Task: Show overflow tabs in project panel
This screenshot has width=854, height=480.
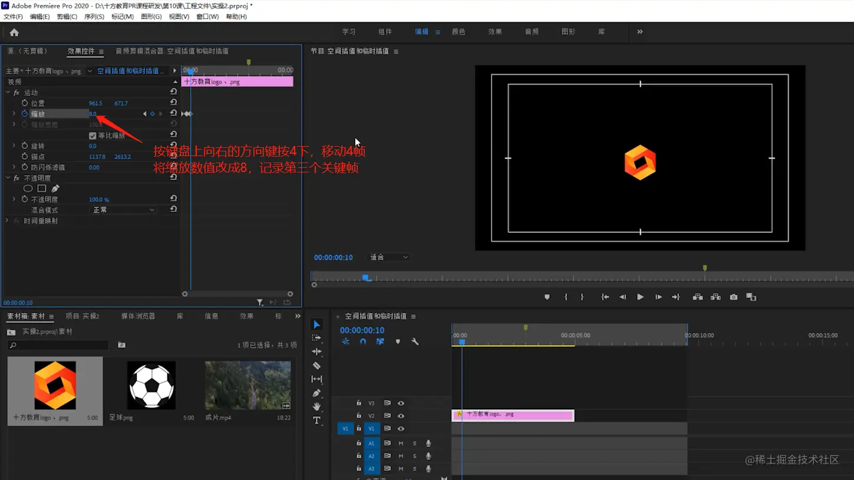Action: click(x=298, y=316)
